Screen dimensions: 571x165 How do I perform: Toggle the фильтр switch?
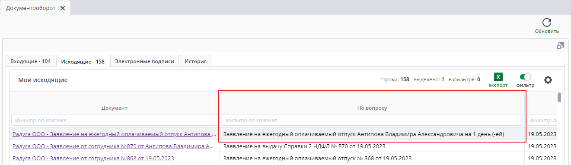click(x=525, y=77)
